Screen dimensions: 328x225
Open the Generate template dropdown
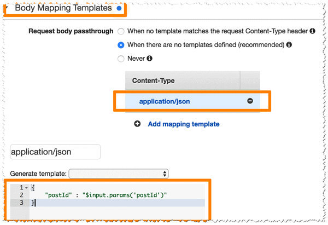pos(119,174)
